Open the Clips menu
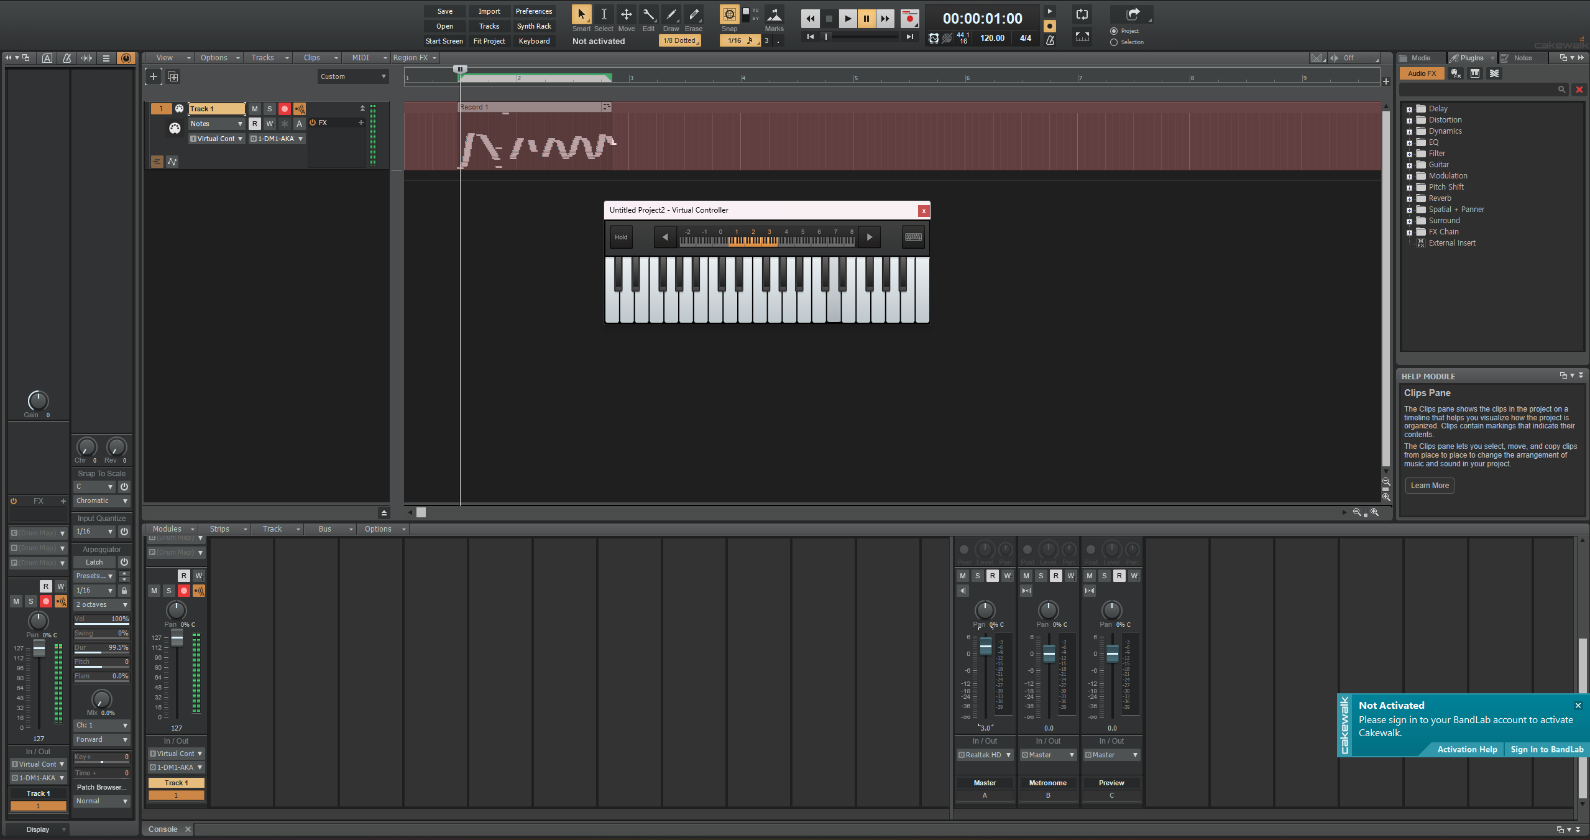1590x840 pixels. (317, 58)
